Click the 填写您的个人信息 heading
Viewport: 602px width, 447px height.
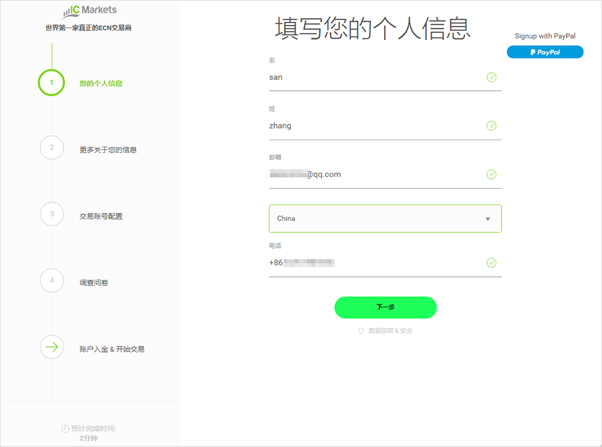point(373,28)
